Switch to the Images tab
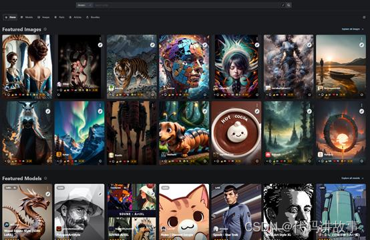Viewport: 370px width, 240px height. (43, 17)
